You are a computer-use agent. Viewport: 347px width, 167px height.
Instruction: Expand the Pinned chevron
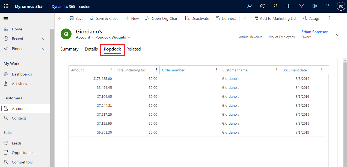pyautogui.click(x=44, y=49)
